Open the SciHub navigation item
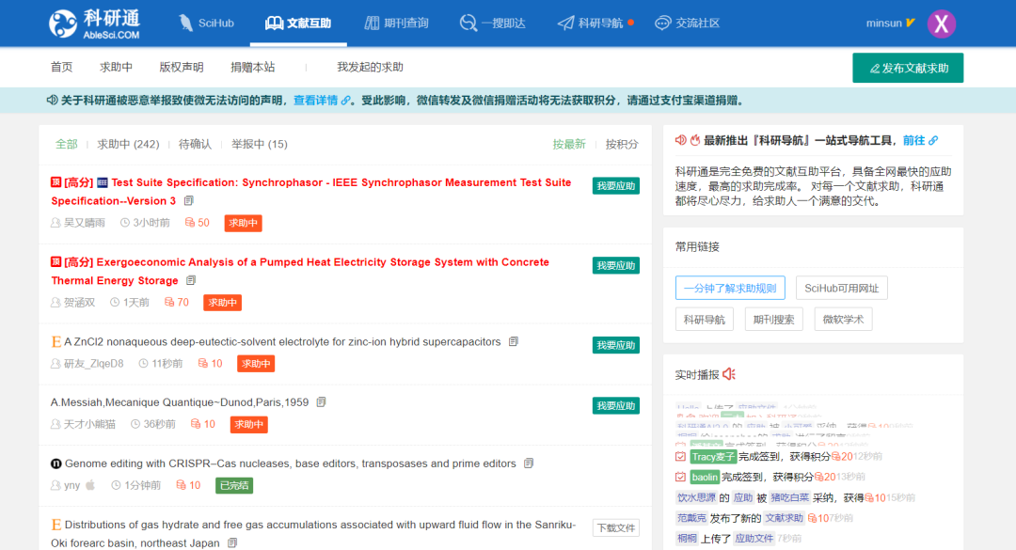Screen dimensions: 1016x550 click(x=206, y=24)
